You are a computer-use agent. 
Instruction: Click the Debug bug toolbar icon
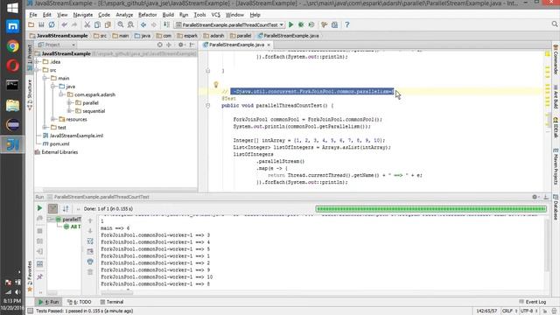pyautogui.click(x=301, y=24)
